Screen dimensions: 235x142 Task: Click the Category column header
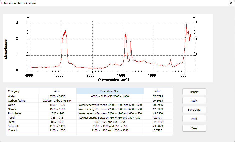click(x=14, y=91)
